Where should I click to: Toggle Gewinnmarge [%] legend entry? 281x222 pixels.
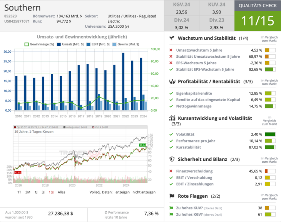(39, 44)
